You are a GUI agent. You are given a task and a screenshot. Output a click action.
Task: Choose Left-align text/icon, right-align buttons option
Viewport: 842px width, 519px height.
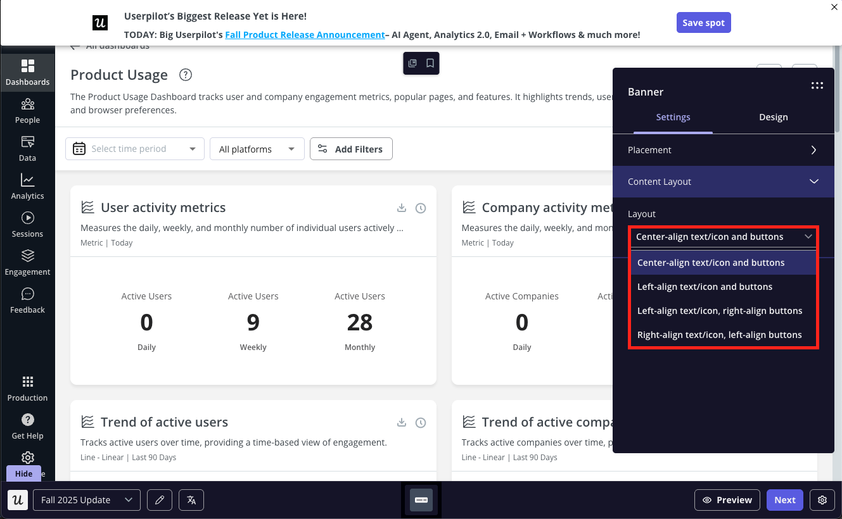coord(724,311)
